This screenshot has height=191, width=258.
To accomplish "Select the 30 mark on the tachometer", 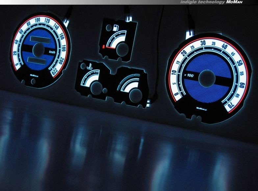I will [203, 43].
